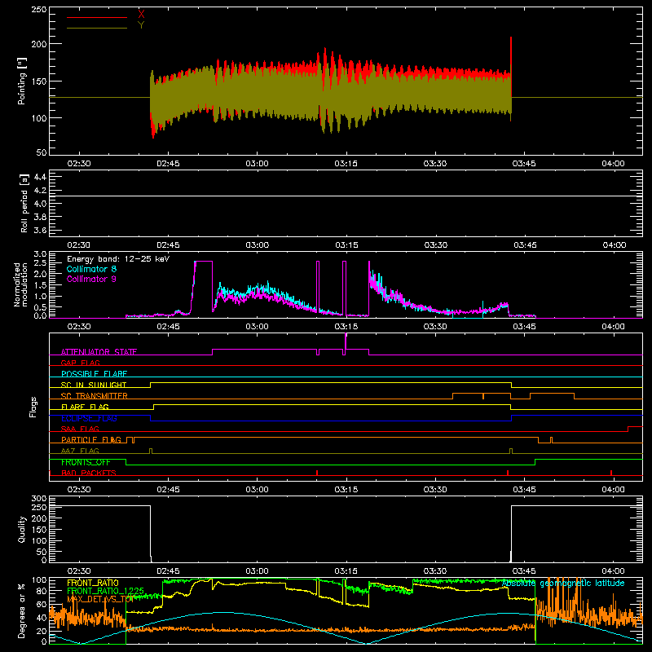This screenshot has width=652, height=652.
Task: Select the olive flag label above FRONTS_OFF
Action: (80, 451)
